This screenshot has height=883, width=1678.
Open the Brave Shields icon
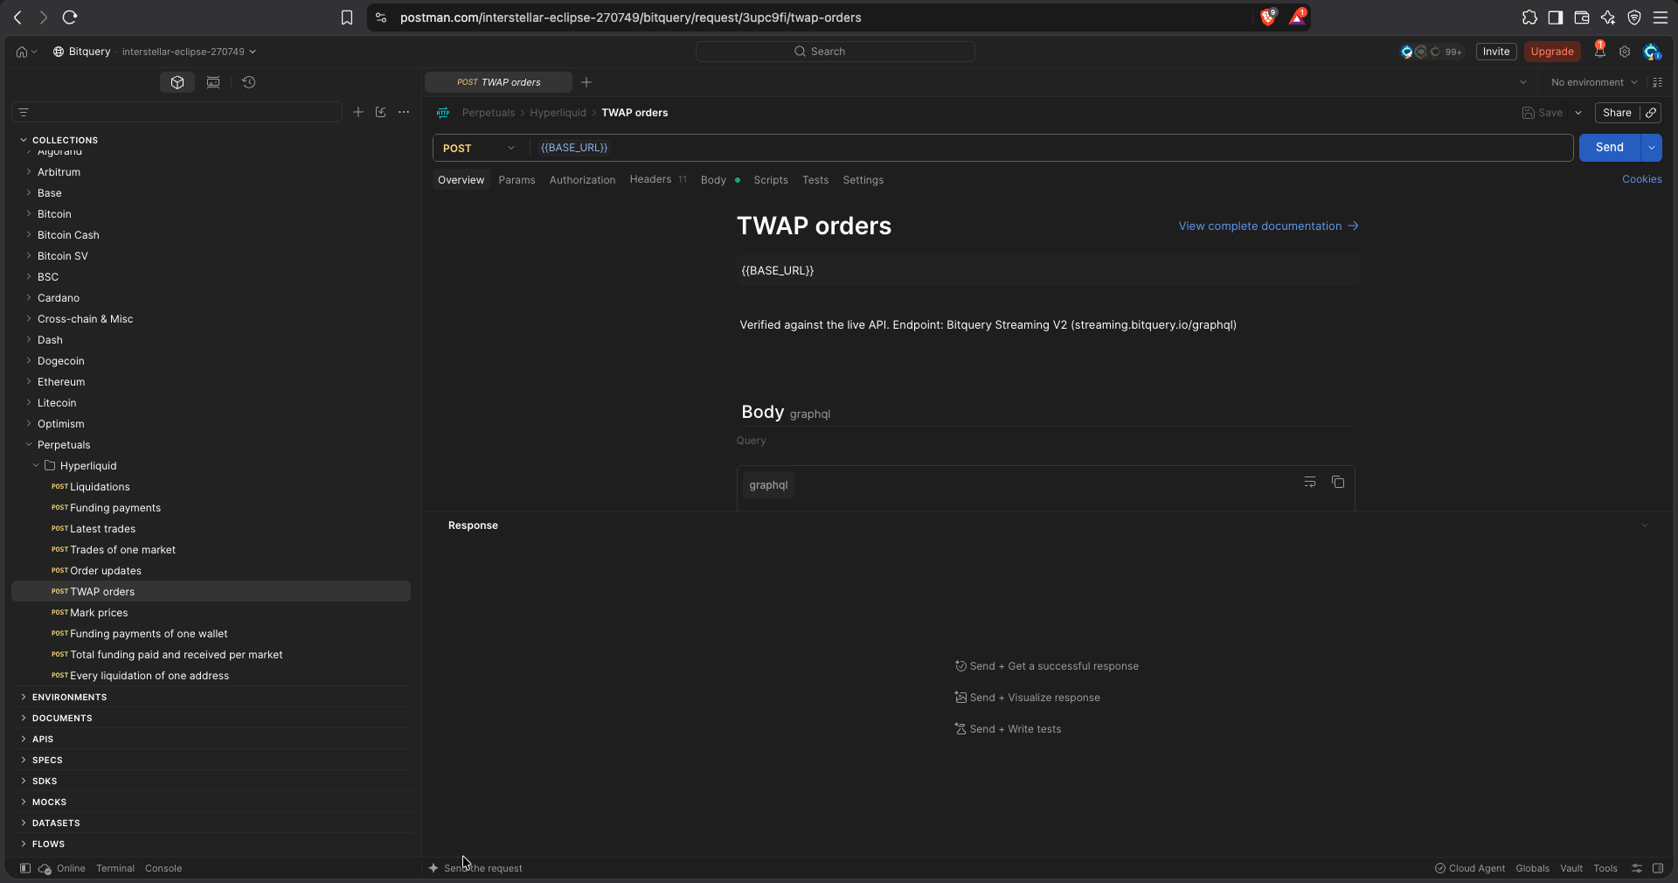1268,17
